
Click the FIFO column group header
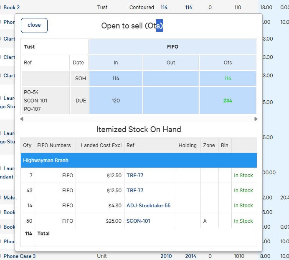[x=172, y=47]
